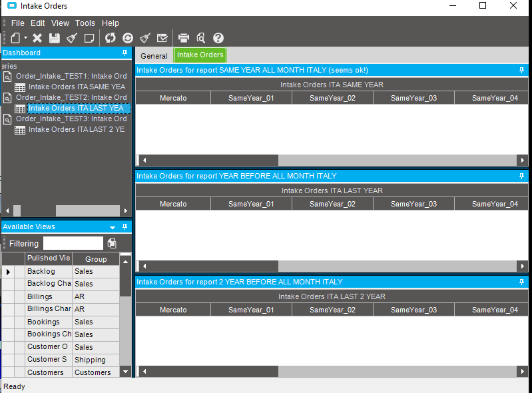Toggle pin on SAME YEAR report panel
This screenshot has width=532, height=393.
click(521, 70)
